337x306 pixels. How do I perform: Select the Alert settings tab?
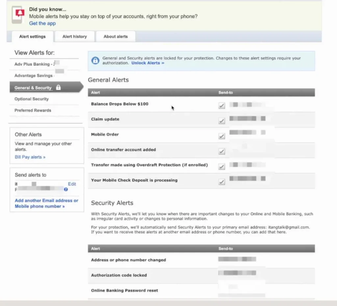(x=32, y=37)
